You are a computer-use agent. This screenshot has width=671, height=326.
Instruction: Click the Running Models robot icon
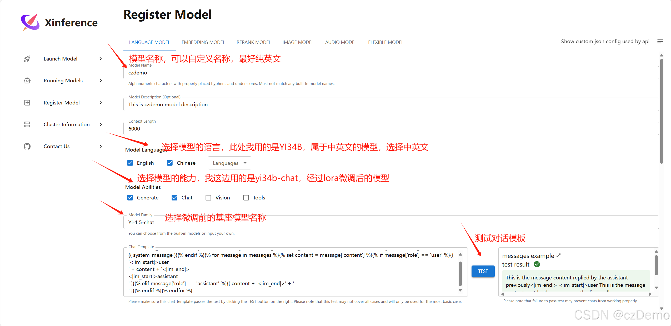pyautogui.click(x=27, y=81)
